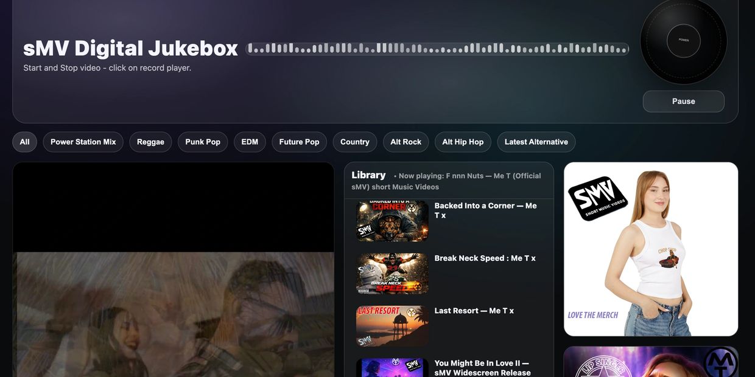Click the Break Neck Speed song title
The image size is (755, 377).
(x=485, y=258)
